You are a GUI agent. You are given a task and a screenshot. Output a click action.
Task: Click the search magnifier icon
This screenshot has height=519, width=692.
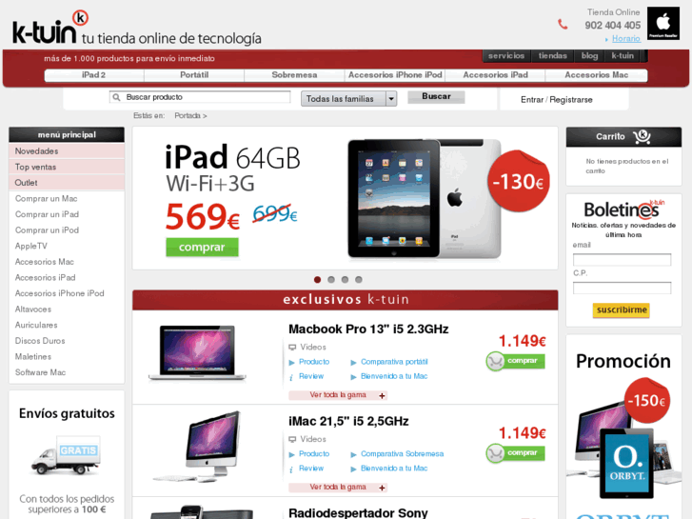[x=116, y=97]
